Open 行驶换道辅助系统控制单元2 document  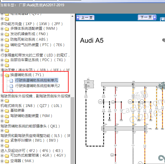pyautogui.click(x=37, y=86)
